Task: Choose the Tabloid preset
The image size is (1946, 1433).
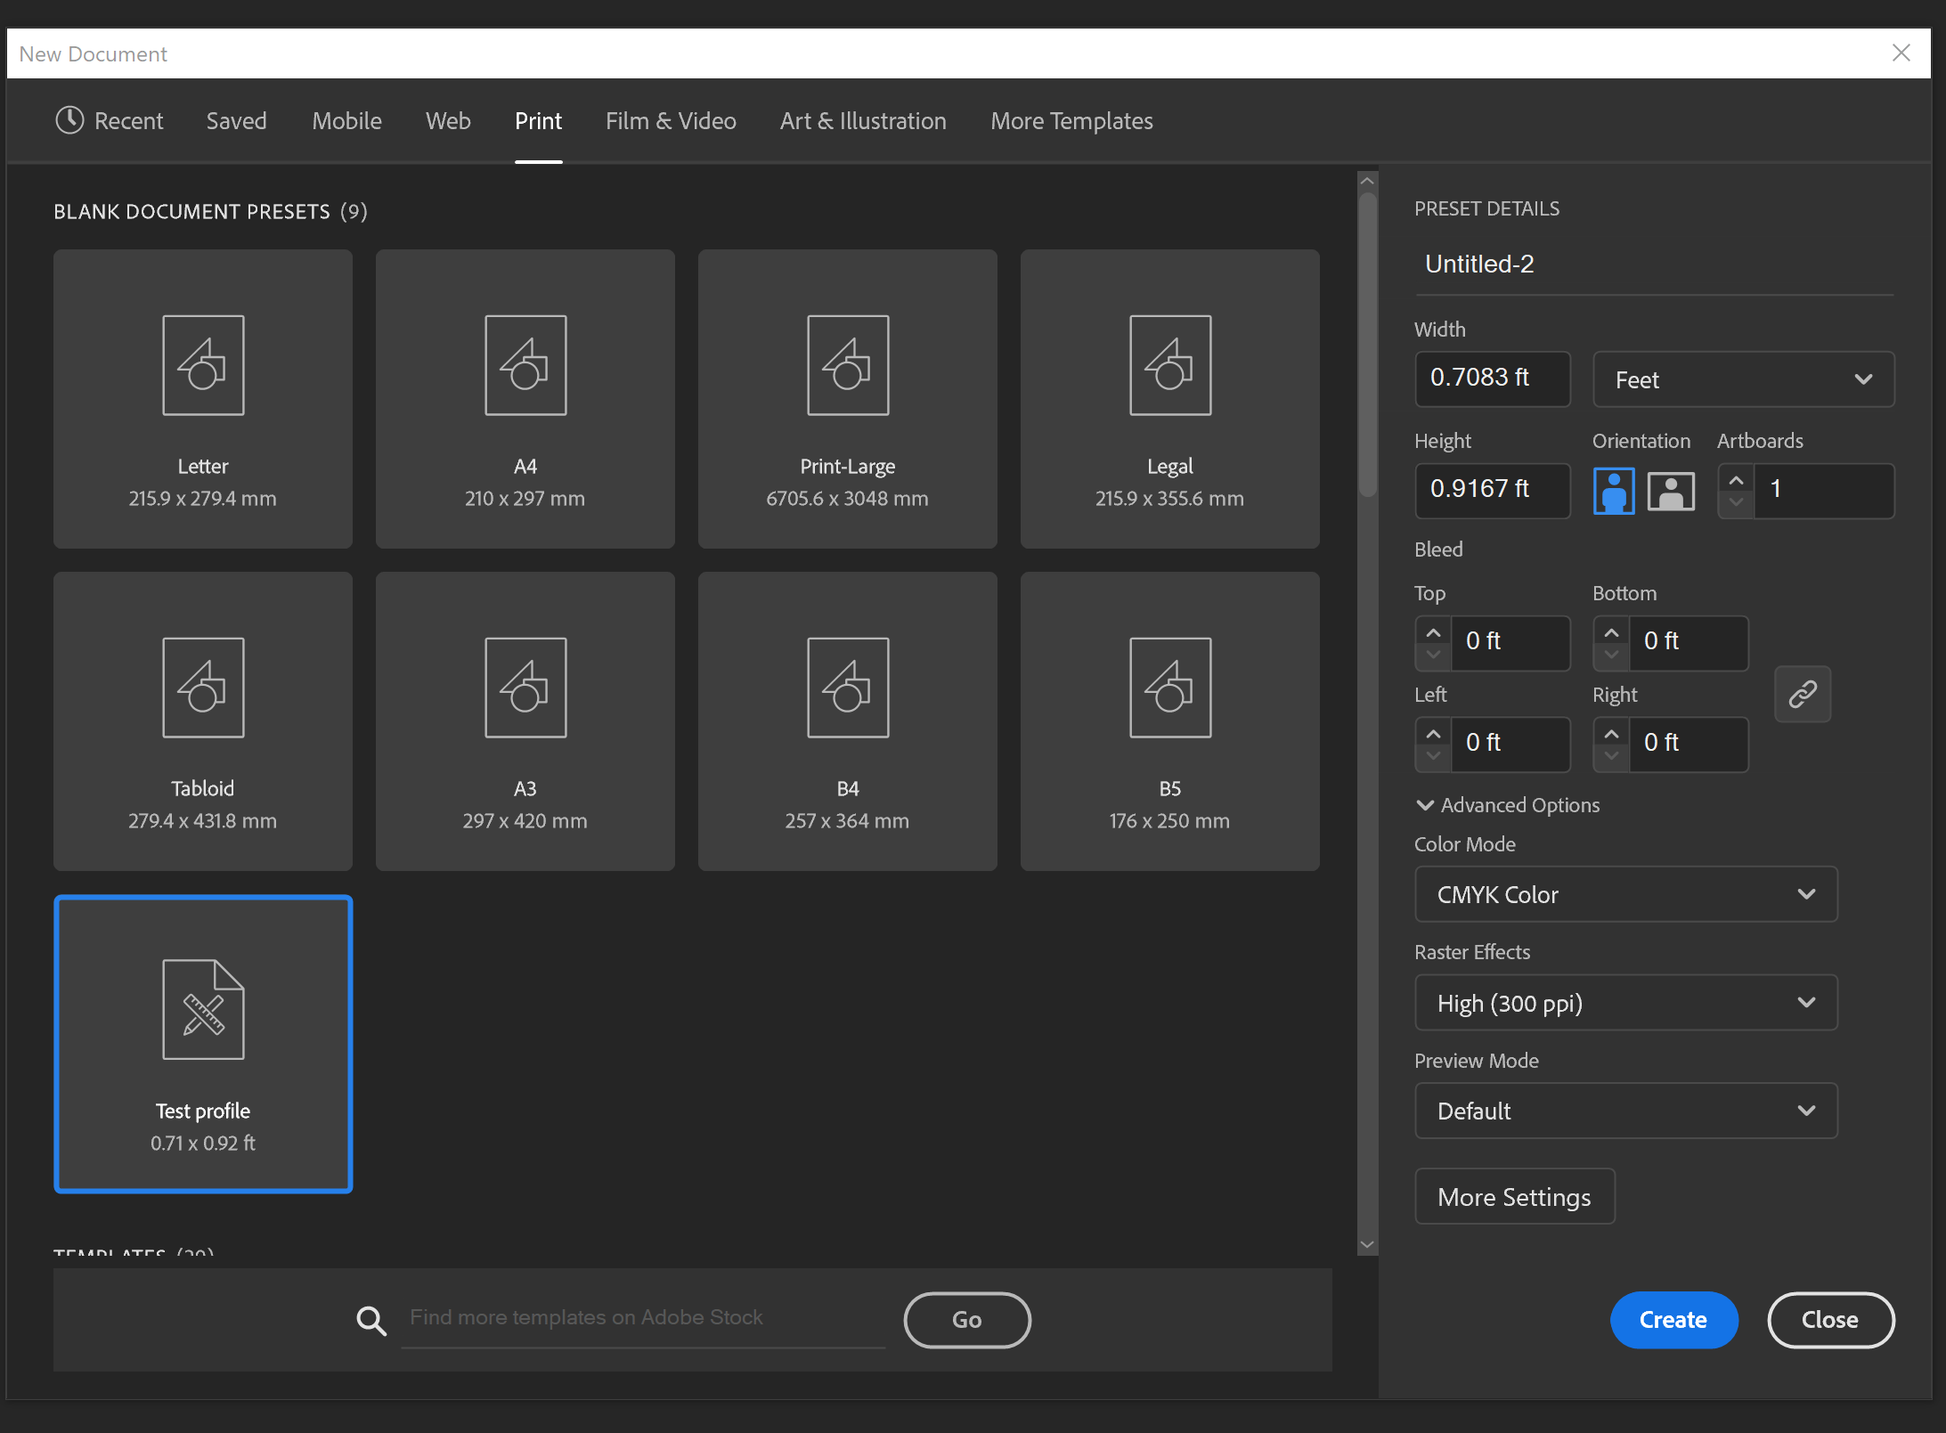Action: click(203, 721)
